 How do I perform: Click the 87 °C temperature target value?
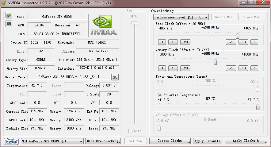coord(210,99)
